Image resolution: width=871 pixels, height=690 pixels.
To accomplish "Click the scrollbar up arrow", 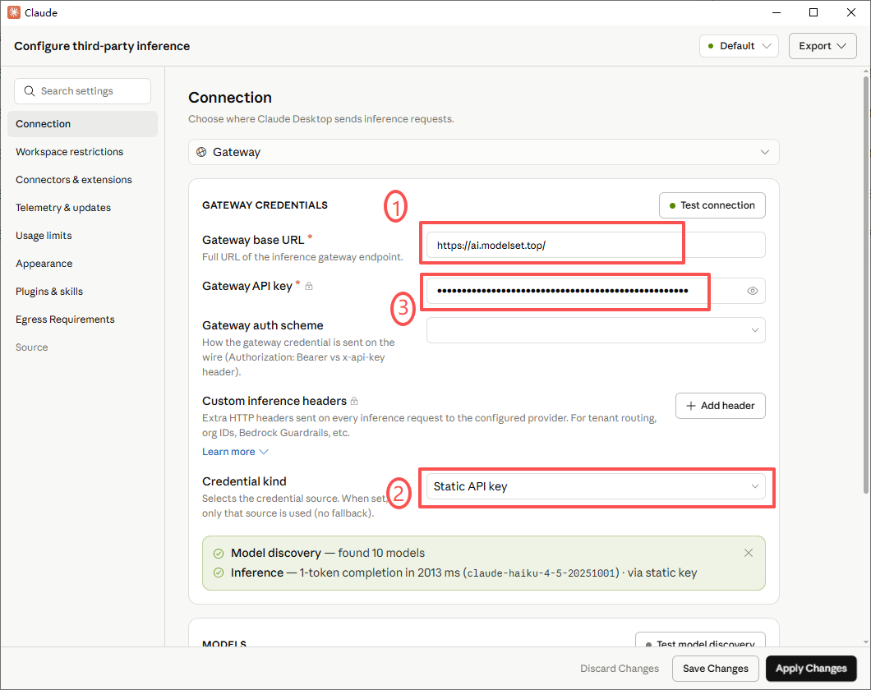I will [866, 71].
